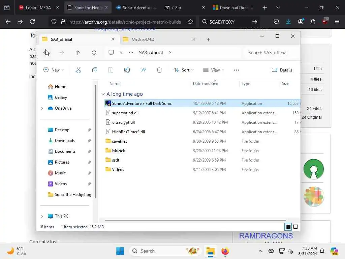The width and height of the screenshot is (345, 259).
Task: Click the Cut scissors icon in Explorer toolbar
Action: pos(78,70)
